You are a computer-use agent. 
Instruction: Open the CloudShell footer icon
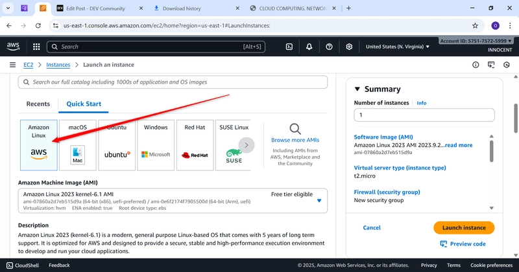10,266
